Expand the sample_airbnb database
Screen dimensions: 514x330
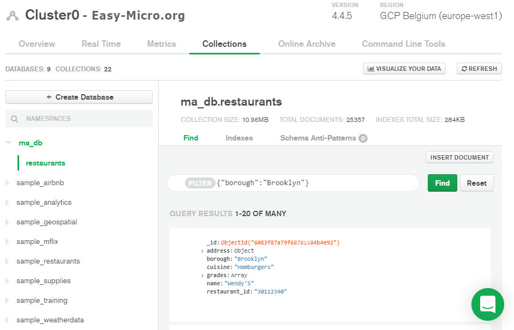click(7, 183)
